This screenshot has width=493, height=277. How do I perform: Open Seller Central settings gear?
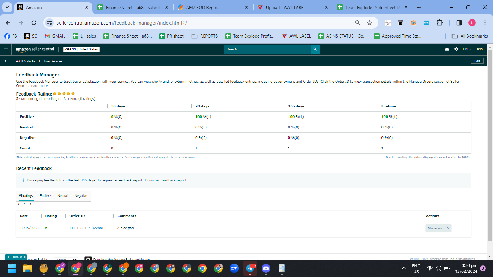click(x=456, y=49)
